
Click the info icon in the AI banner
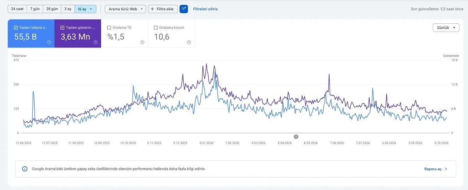click(x=25, y=169)
